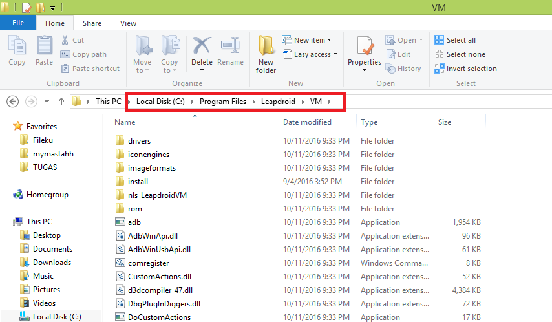Open mymastahh favorite folder
The height and width of the screenshot is (322, 552).
coord(53,154)
